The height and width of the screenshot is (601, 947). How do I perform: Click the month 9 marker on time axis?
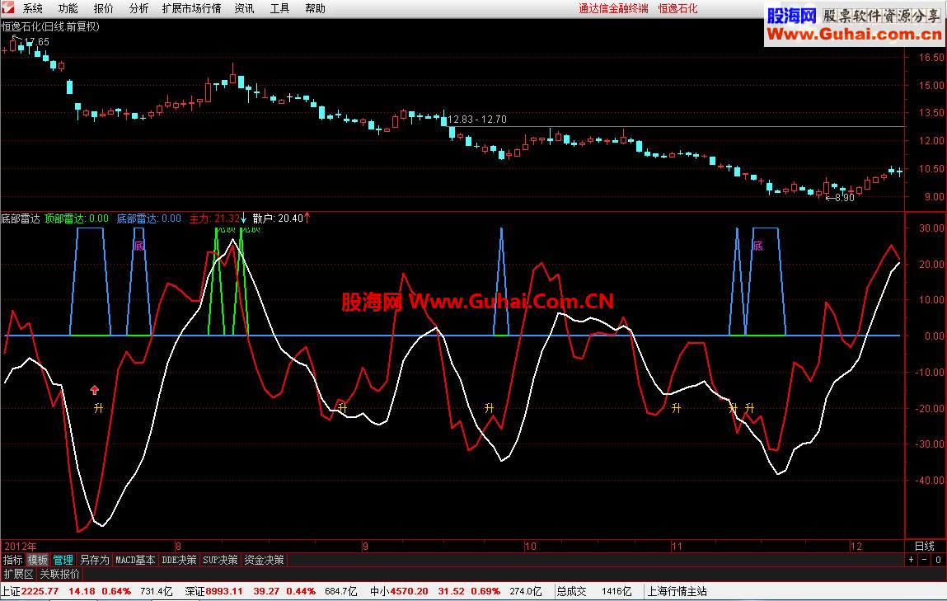pos(365,546)
